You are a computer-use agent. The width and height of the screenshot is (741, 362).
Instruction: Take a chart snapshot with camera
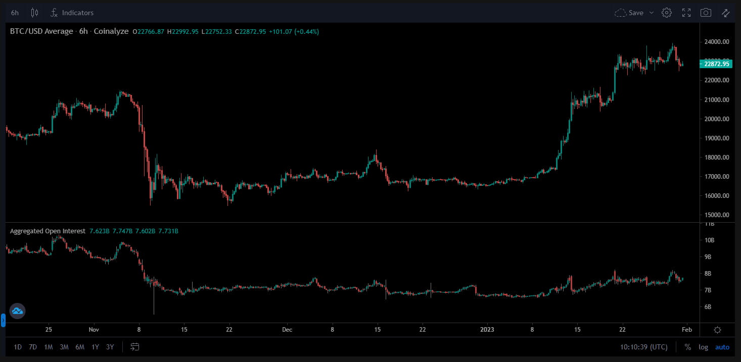706,13
